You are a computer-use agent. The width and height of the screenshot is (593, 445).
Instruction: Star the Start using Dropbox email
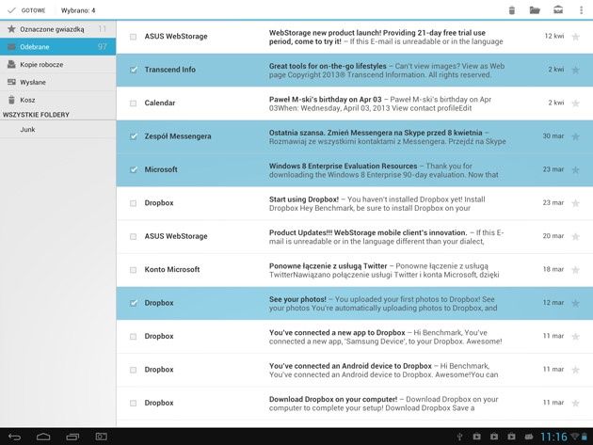[x=576, y=203]
